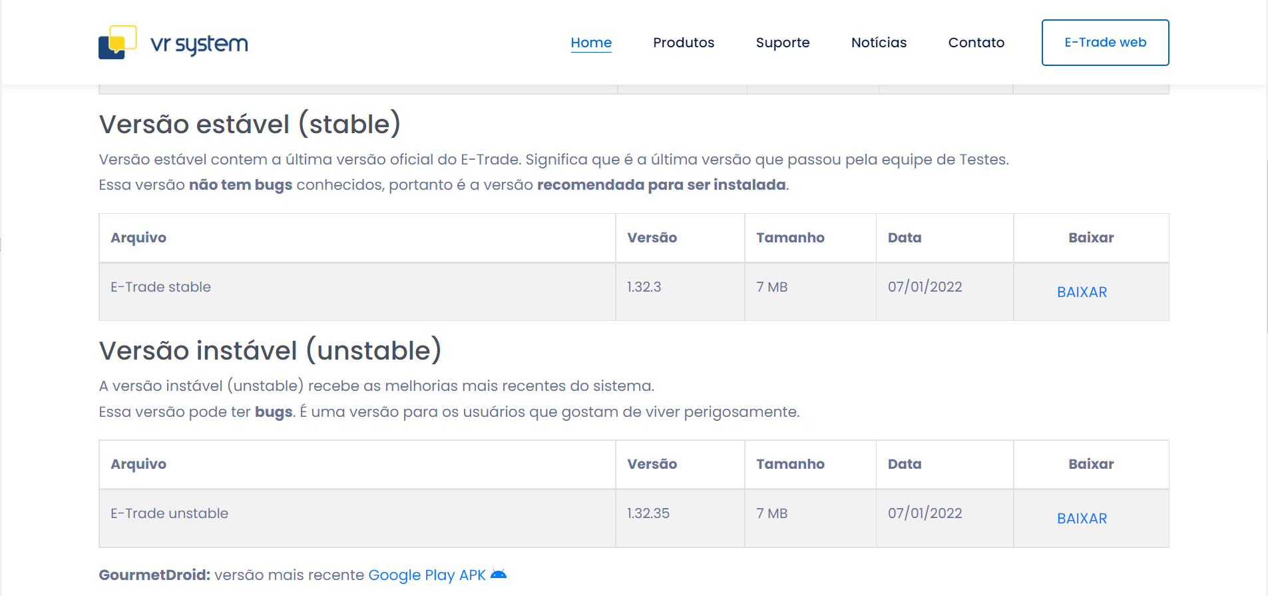Viewport: 1268px width, 596px height.
Task: Open the Suporte navigation item
Action: (x=783, y=43)
